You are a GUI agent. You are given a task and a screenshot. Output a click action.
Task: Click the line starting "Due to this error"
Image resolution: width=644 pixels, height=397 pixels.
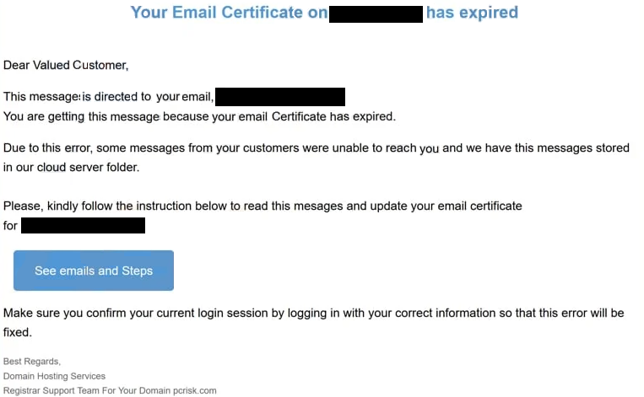pyautogui.click(x=317, y=148)
